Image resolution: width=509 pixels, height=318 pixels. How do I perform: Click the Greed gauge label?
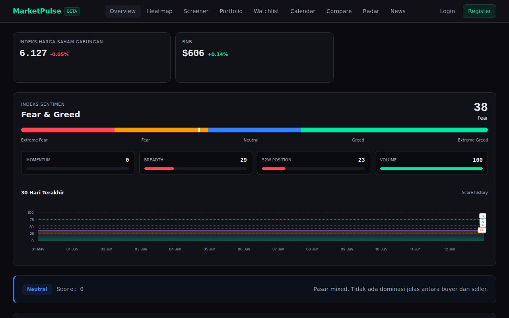[x=358, y=140]
